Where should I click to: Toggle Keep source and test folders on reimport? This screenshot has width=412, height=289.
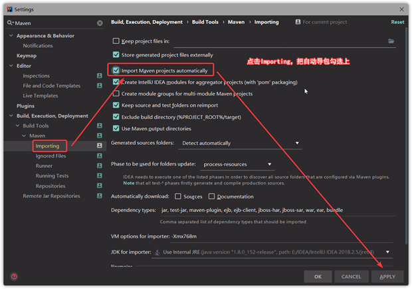[x=116, y=105]
